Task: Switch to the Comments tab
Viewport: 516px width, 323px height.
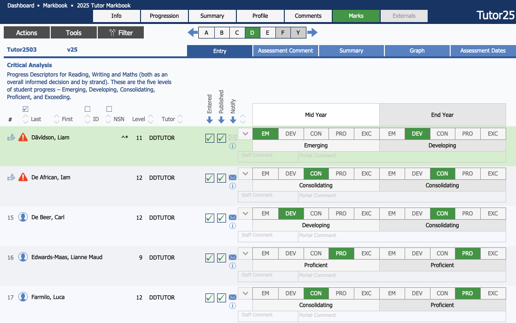Action: [308, 16]
